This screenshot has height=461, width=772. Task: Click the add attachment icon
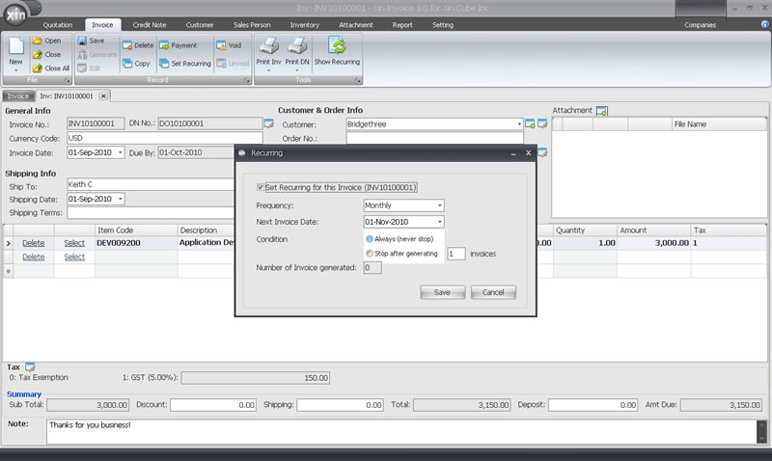click(601, 111)
